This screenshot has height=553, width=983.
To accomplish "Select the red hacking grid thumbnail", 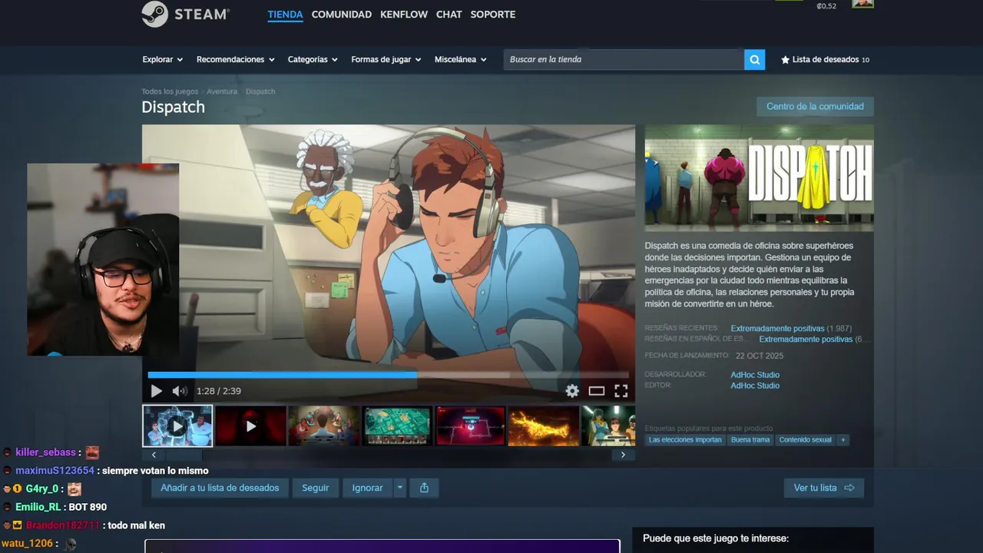I will (472, 426).
